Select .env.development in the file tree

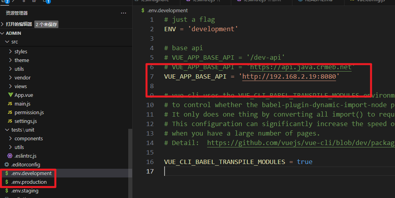tap(32, 173)
